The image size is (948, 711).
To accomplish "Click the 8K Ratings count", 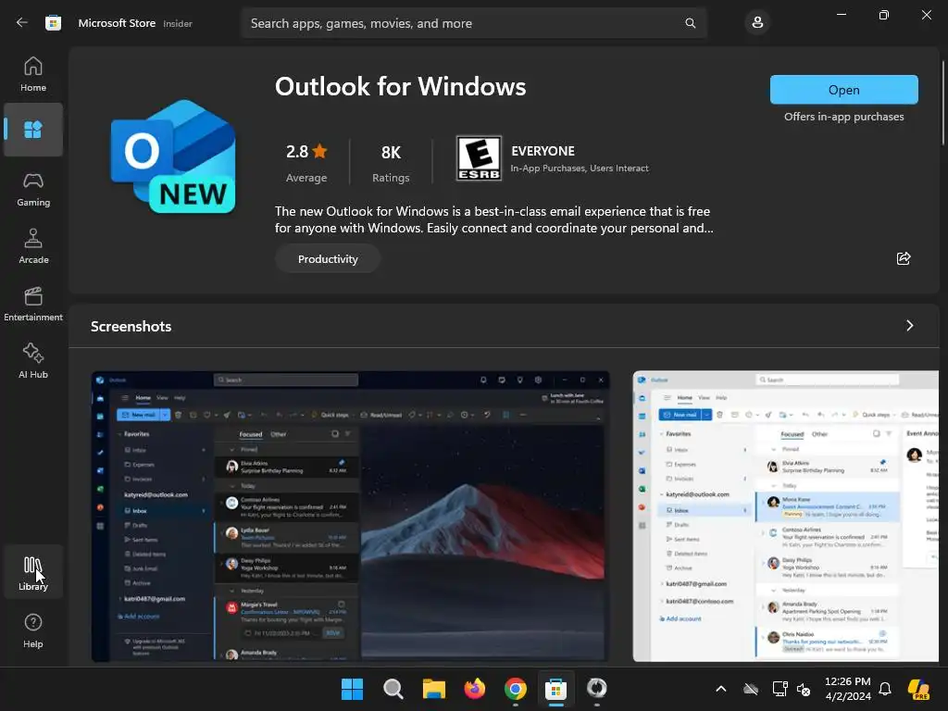I will pos(391,161).
